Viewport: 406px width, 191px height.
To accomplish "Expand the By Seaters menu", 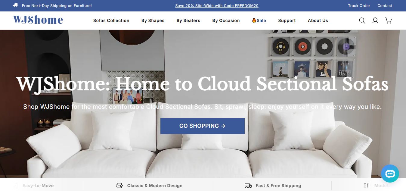I will point(188,20).
